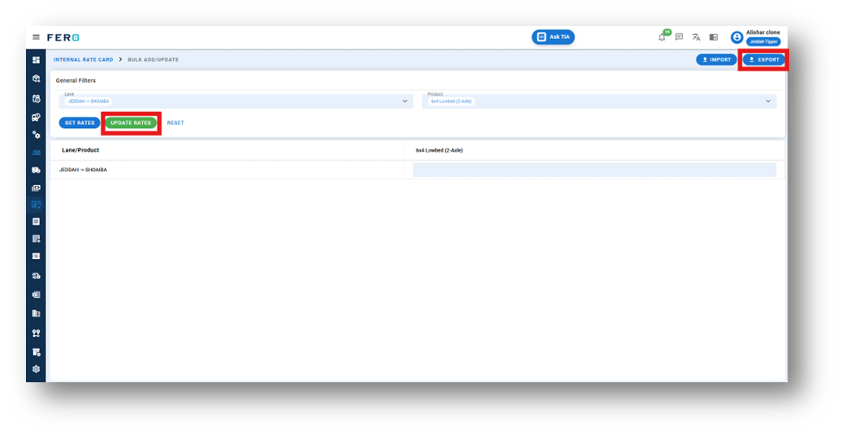842x435 pixels.
Task: Open the cube package icon in sidebar
Action: (x=36, y=79)
